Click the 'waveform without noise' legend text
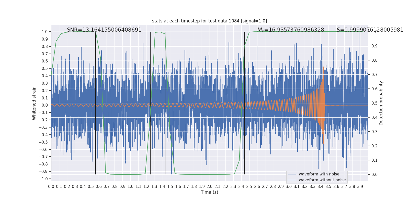409x204 pixels. [322, 180]
